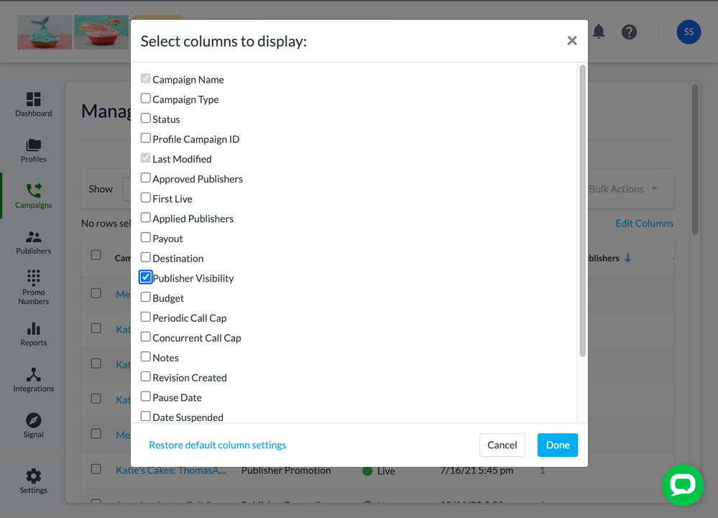
Task: Open Promo Numbers keypad icon
Action: [34, 277]
